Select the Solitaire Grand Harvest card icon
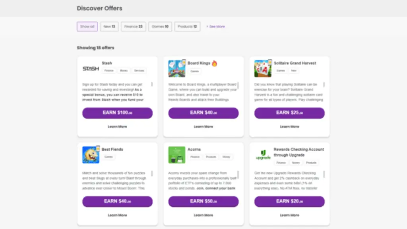 click(x=263, y=68)
